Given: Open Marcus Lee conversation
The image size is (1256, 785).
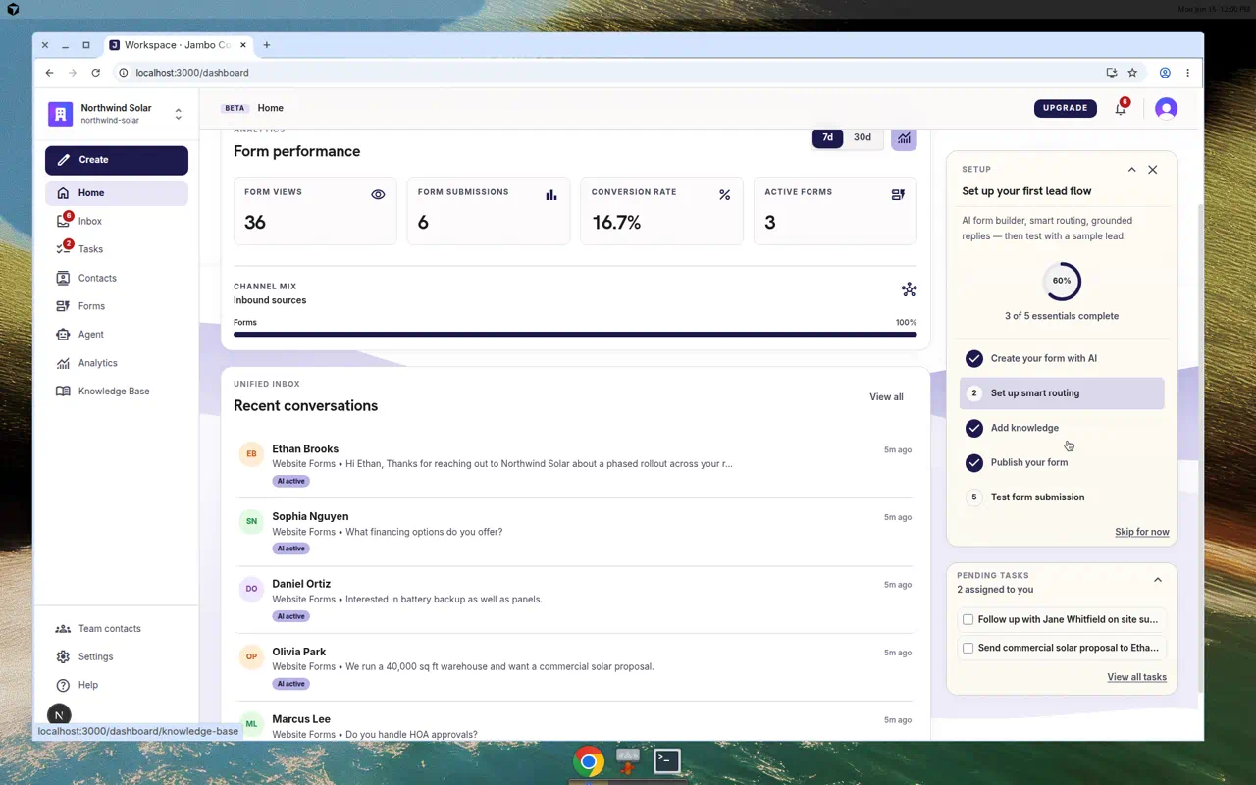Looking at the screenshot, I should coord(575,724).
